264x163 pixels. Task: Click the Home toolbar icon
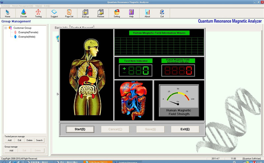point(8,13)
